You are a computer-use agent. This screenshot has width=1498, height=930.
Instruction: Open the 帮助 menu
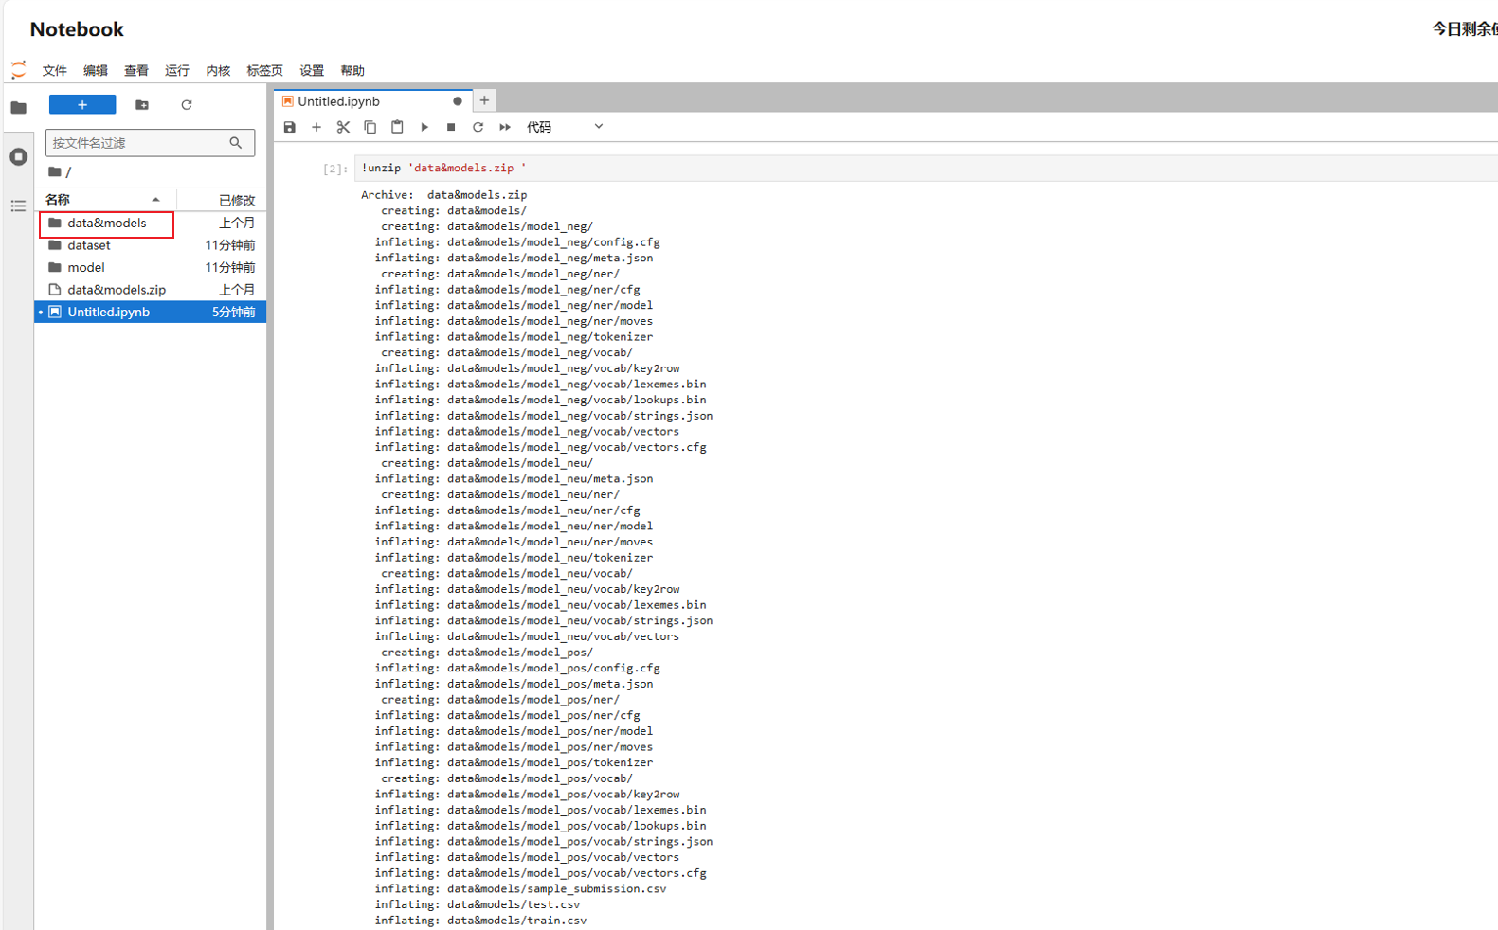(x=352, y=71)
